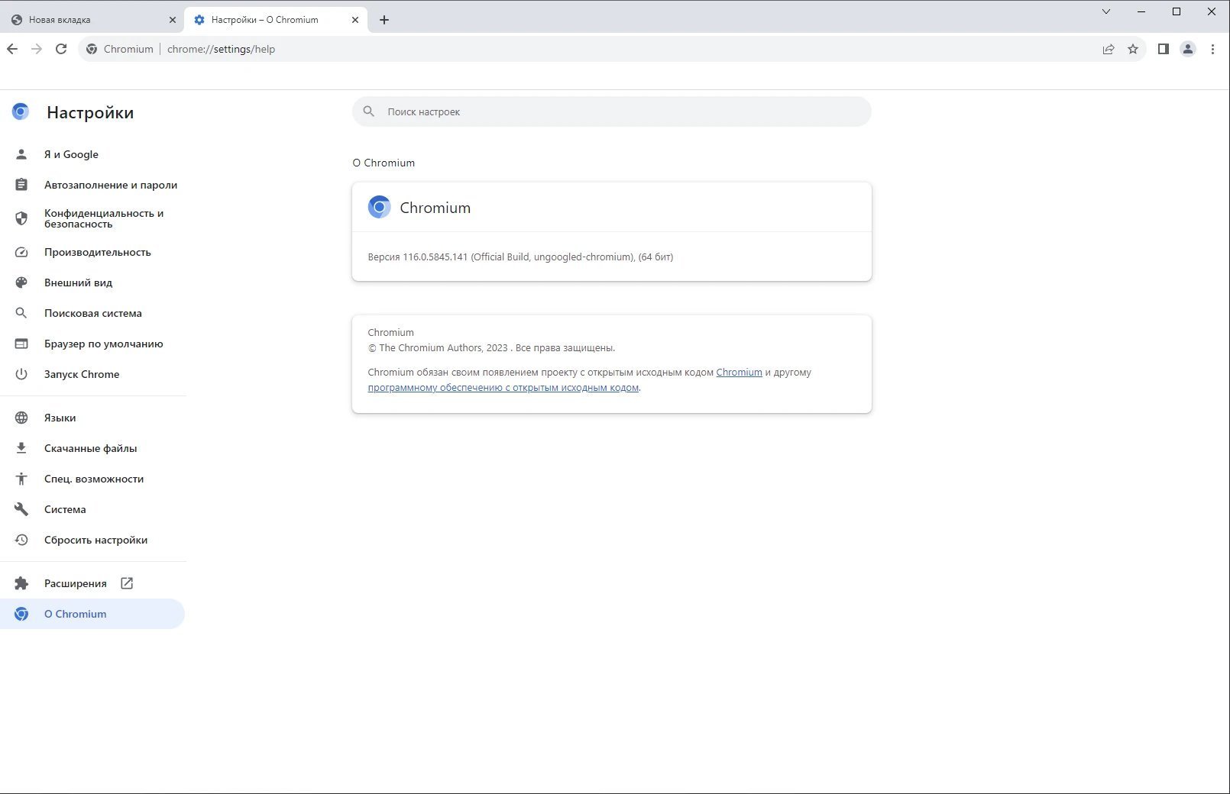
Task: Go to 'Система' settings section
Action: tap(65, 509)
